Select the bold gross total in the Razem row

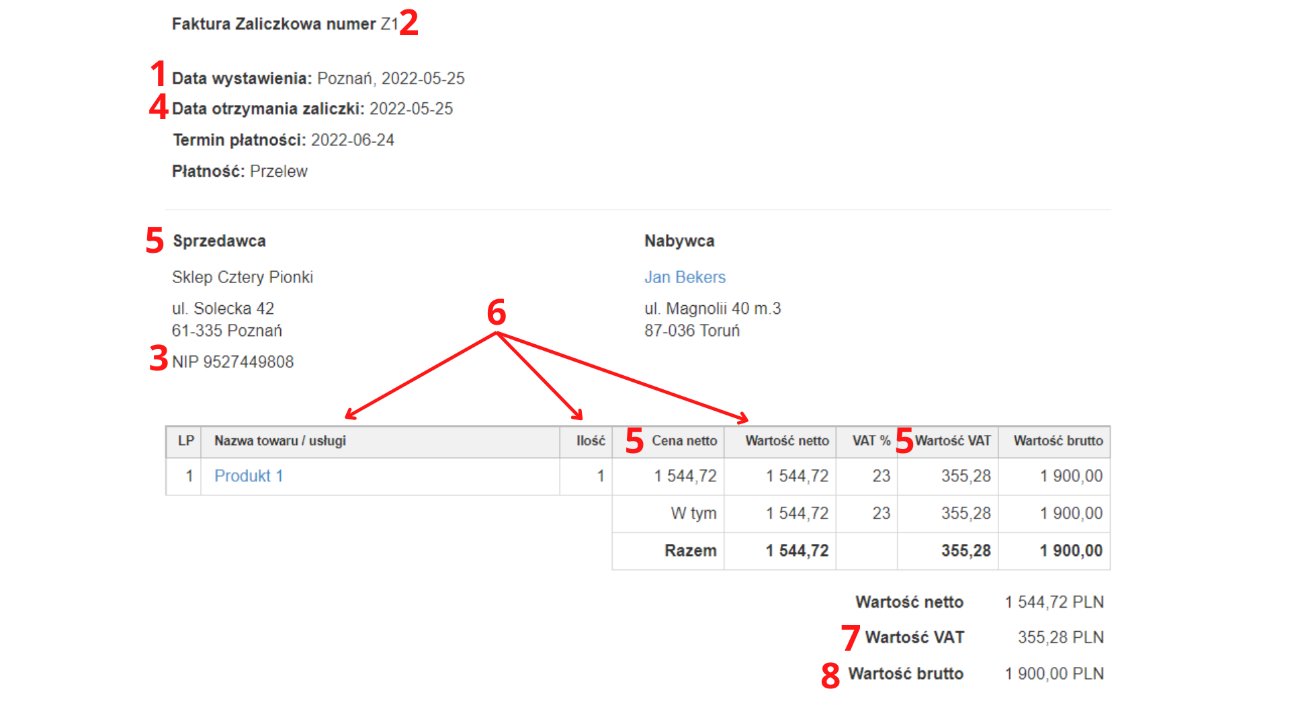(1072, 551)
